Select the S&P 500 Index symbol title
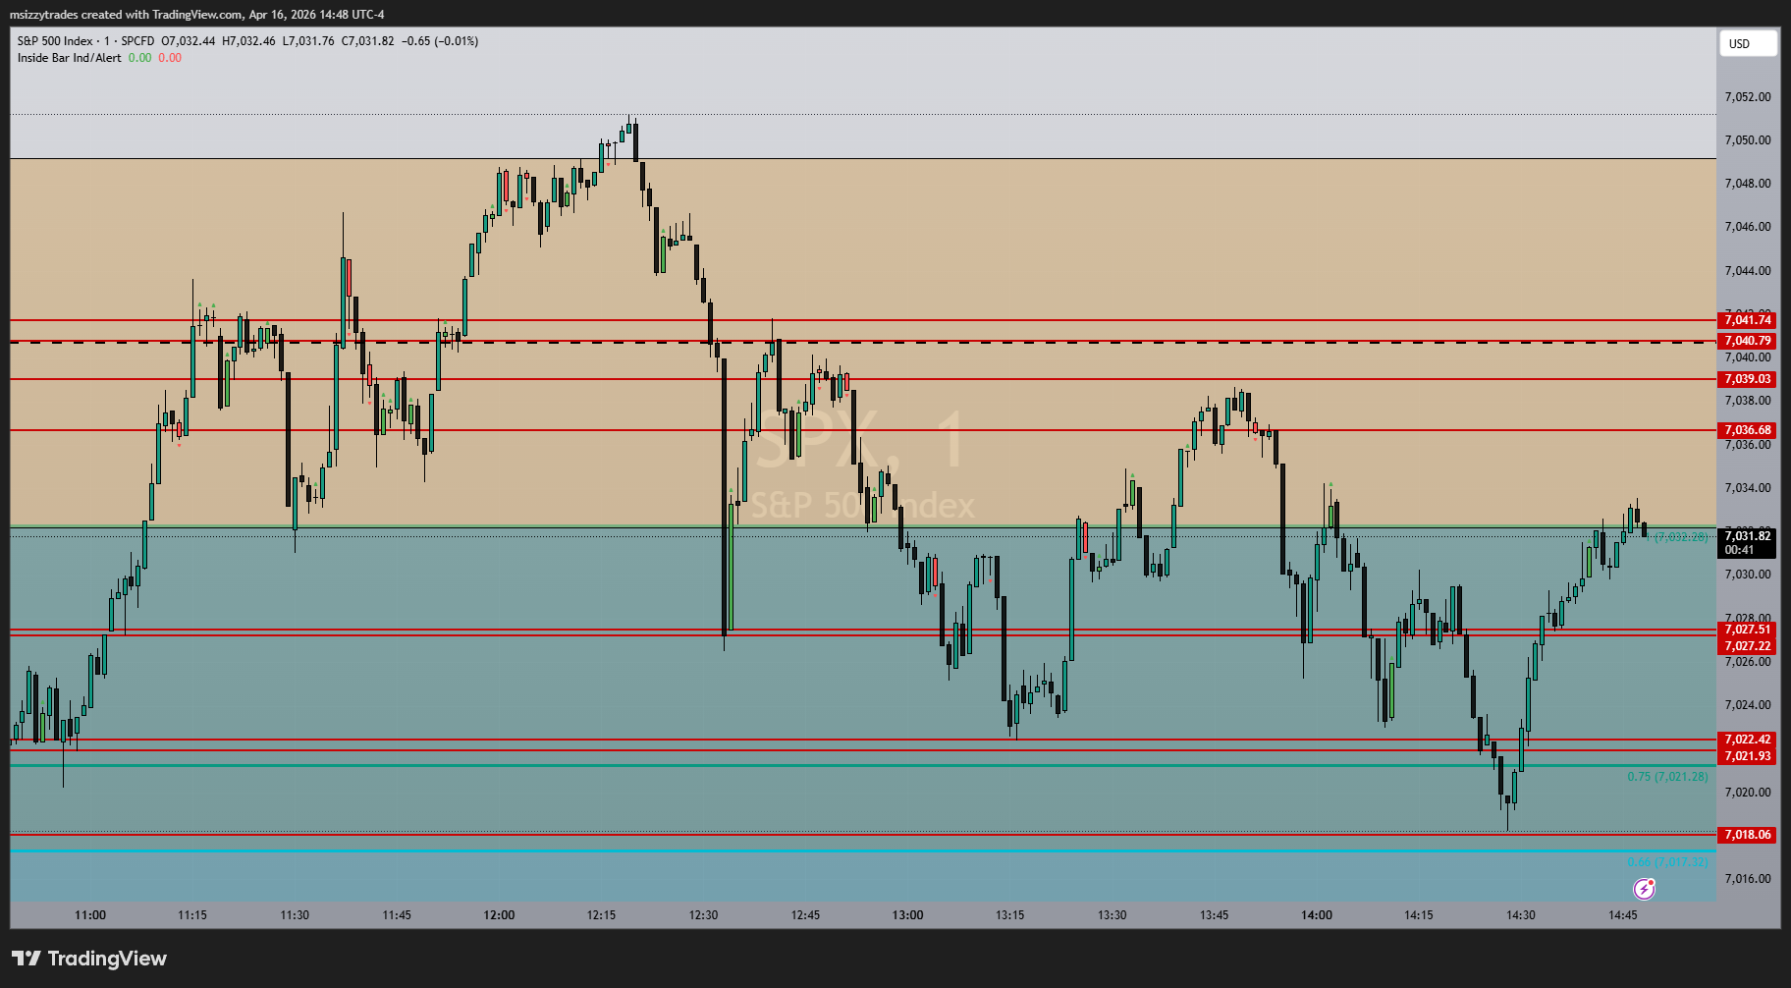Image resolution: width=1791 pixels, height=988 pixels. [x=55, y=41]
